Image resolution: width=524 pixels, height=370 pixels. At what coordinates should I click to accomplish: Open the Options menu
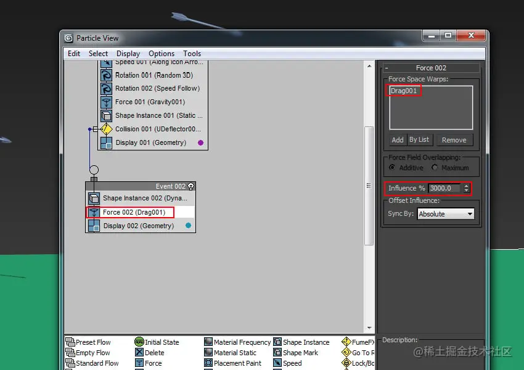point(162,54)
